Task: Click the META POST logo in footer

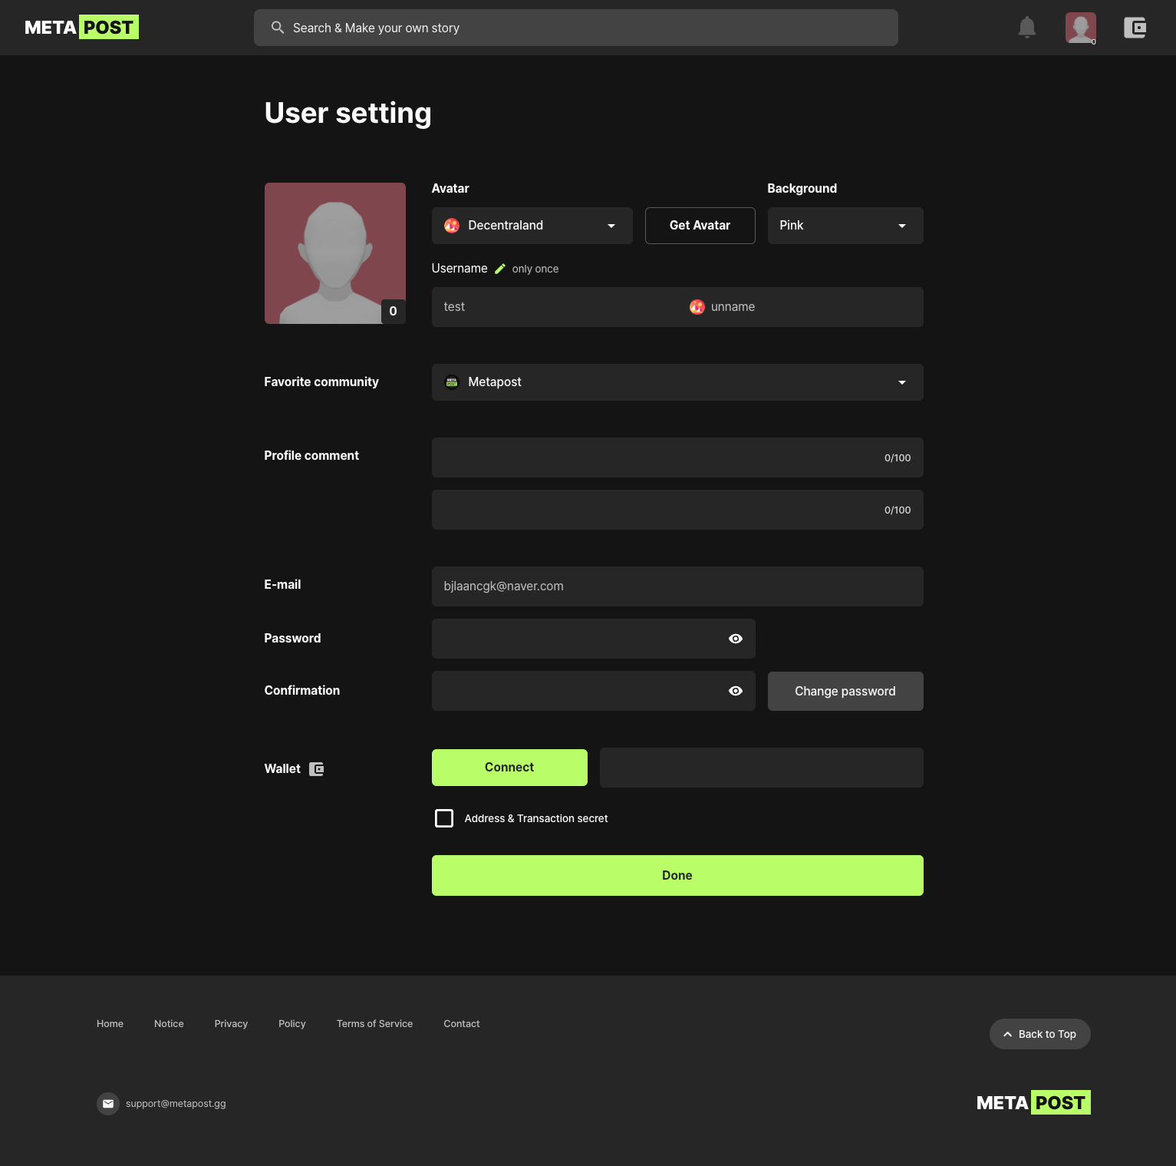Action: click(1033, 1103)
